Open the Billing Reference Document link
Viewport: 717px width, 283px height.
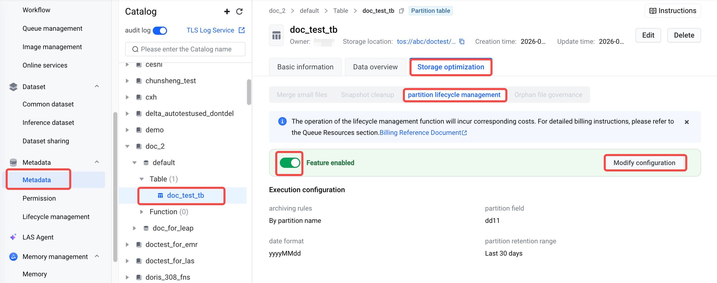(423, 133)
